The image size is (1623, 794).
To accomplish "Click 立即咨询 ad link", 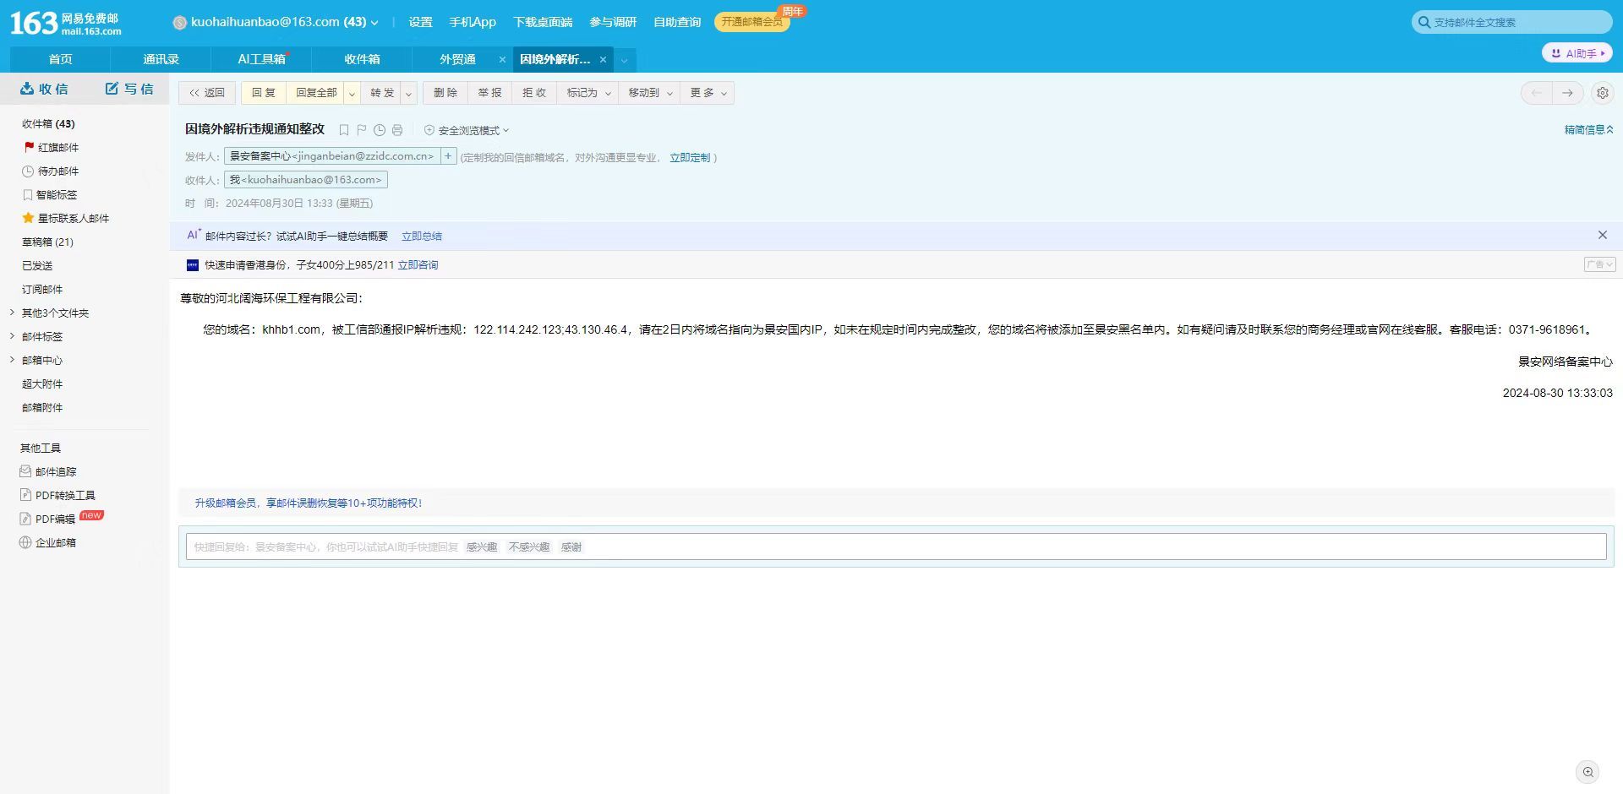I will (x=418, y=265).
